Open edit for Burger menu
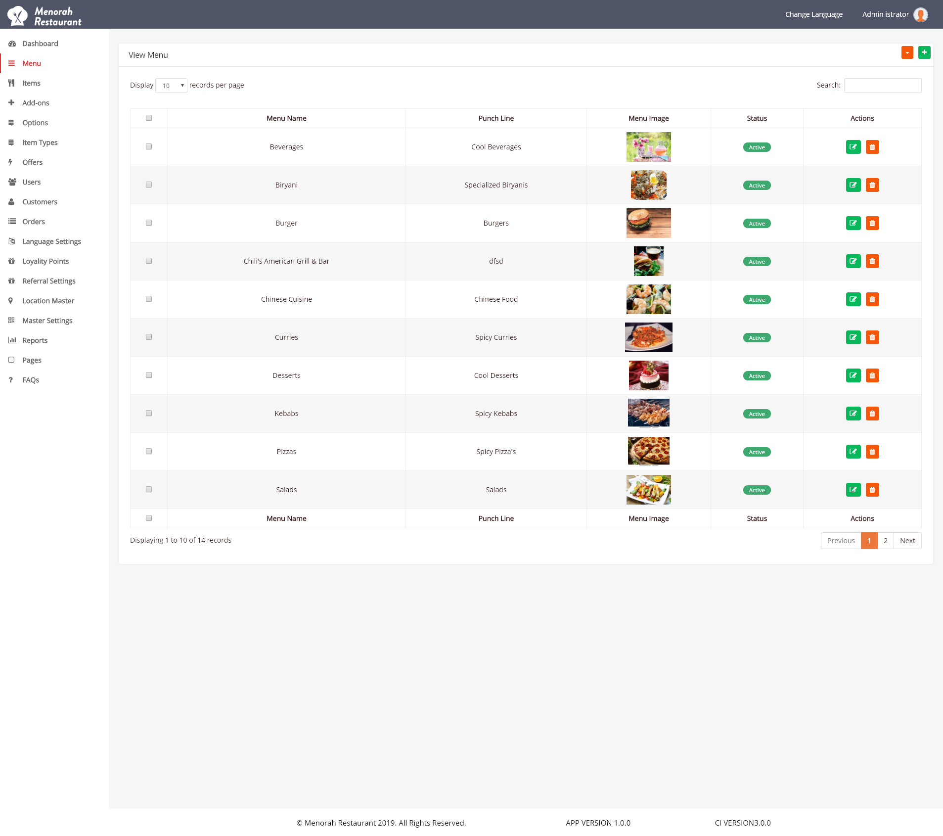This screenshot has height=836, width=943. 853,223
